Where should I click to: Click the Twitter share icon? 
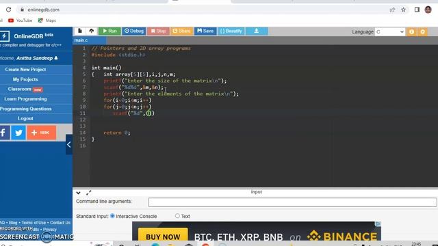point(18,133)
